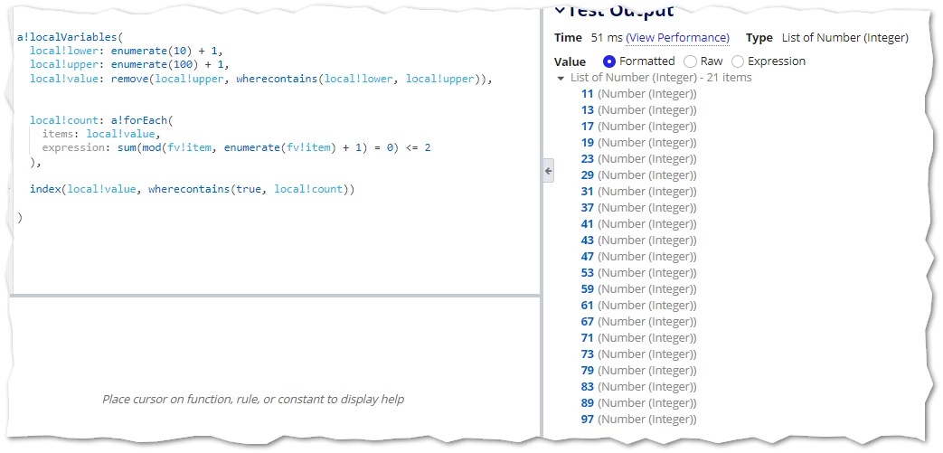943x453 pixels.
Task: Click the value 67 in the output list
Action: pos(587,321)
